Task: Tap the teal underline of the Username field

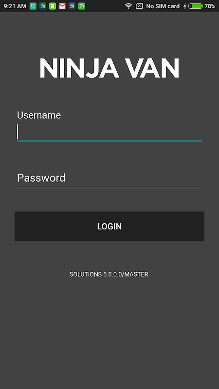Action: point(109,141)
